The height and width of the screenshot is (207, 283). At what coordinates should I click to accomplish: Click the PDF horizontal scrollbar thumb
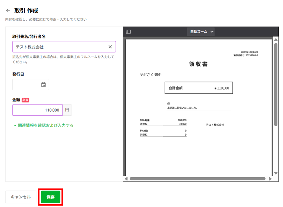point(197,179)
